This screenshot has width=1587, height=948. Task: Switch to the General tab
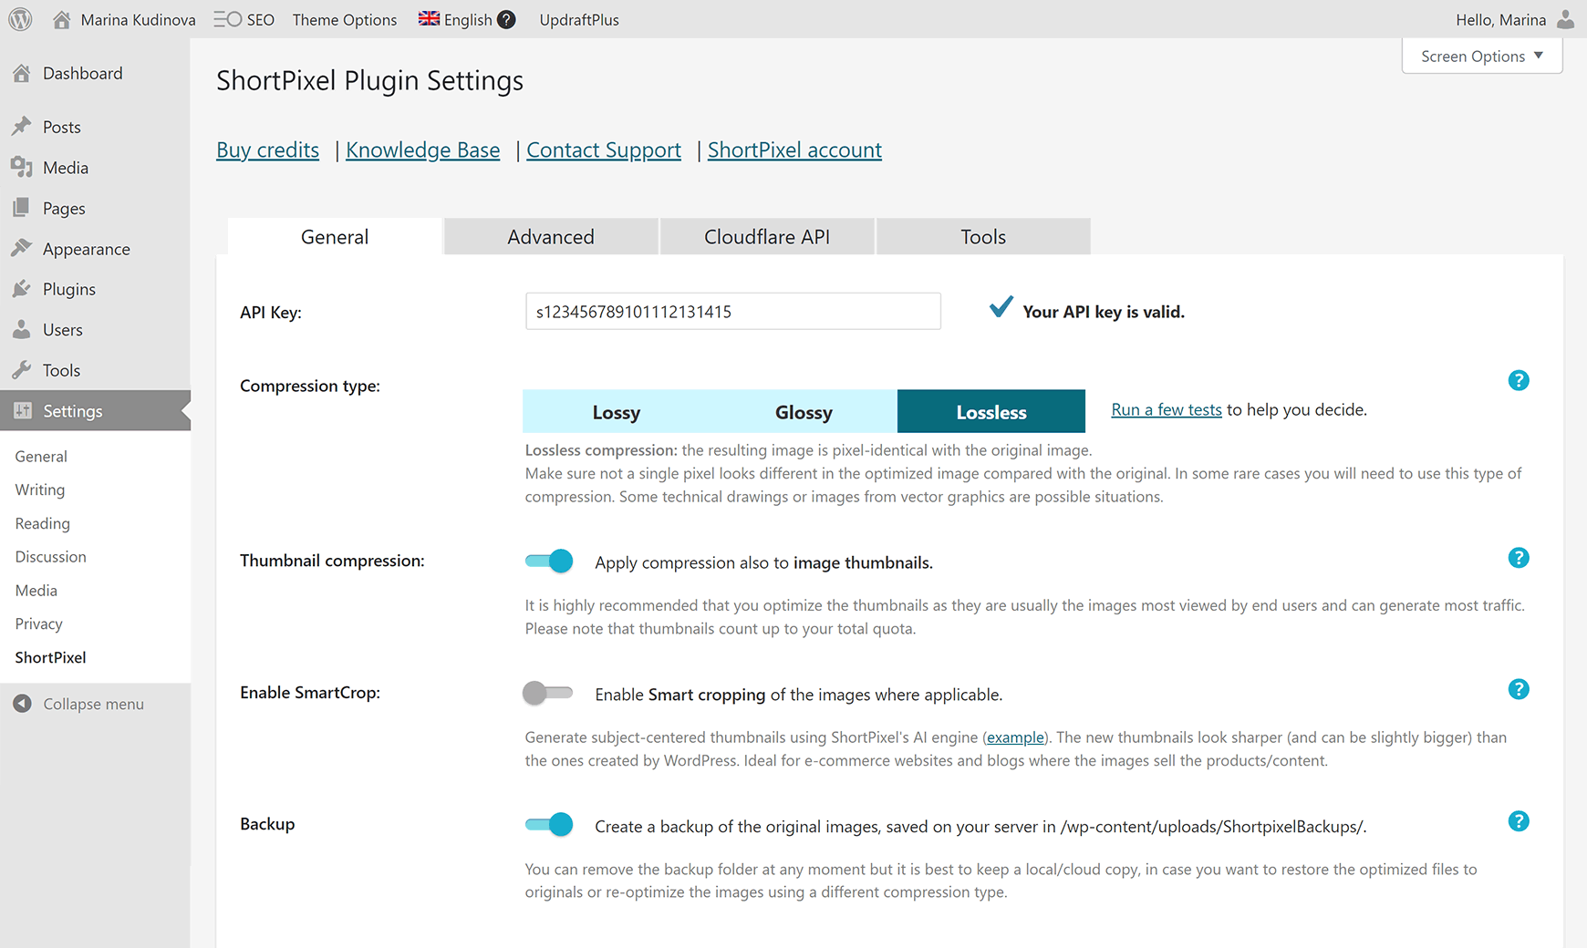(x=335, y=237)
